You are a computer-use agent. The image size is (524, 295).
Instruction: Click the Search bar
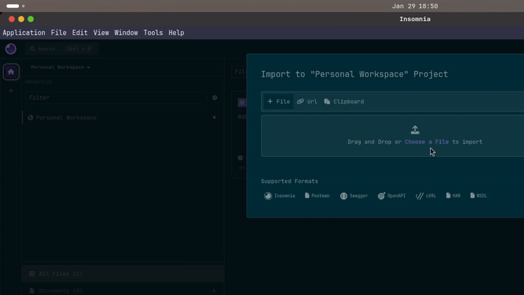click(x=62, y=49)
